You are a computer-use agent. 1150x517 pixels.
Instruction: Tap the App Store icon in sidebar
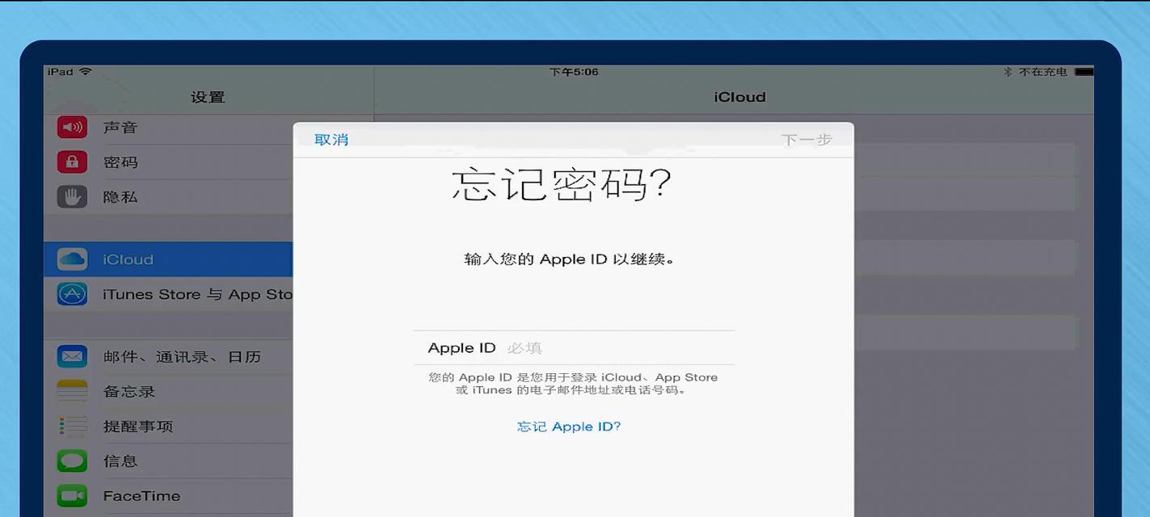click(72, 294)
